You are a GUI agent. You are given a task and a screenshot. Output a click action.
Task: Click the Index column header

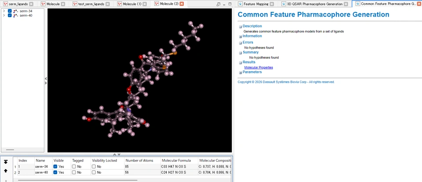pyautogui.click(x=26, y=161)
